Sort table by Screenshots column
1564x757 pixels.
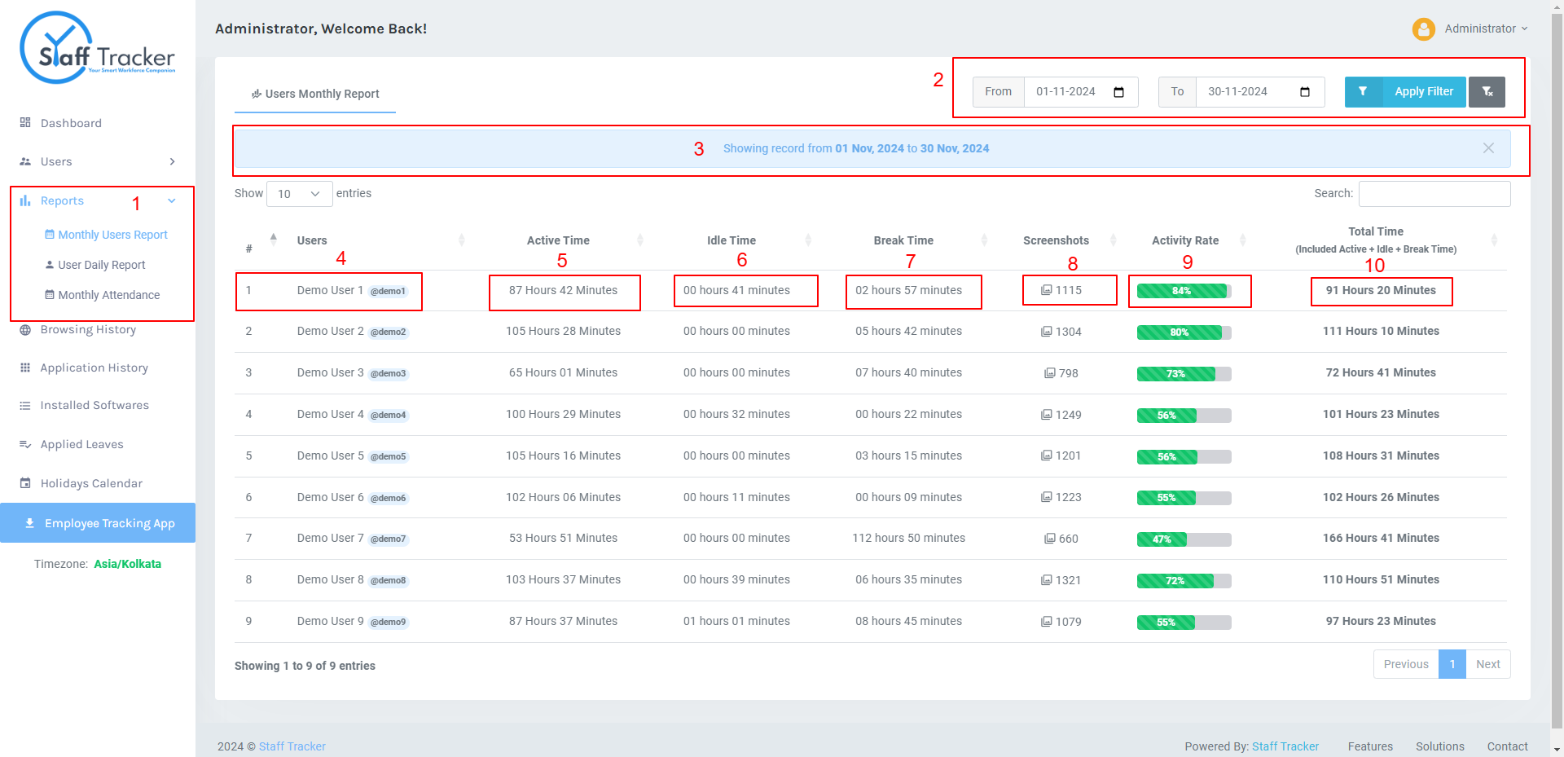tap(1056, 240)
